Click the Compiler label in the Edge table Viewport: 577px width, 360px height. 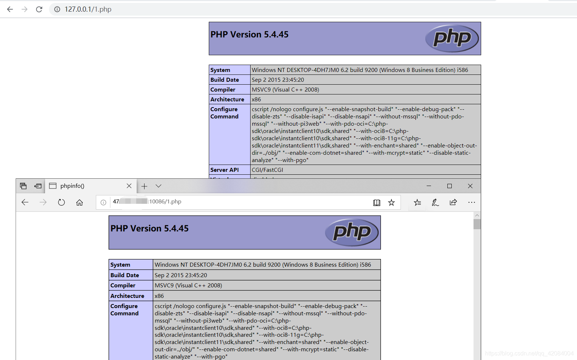[123, 286]
